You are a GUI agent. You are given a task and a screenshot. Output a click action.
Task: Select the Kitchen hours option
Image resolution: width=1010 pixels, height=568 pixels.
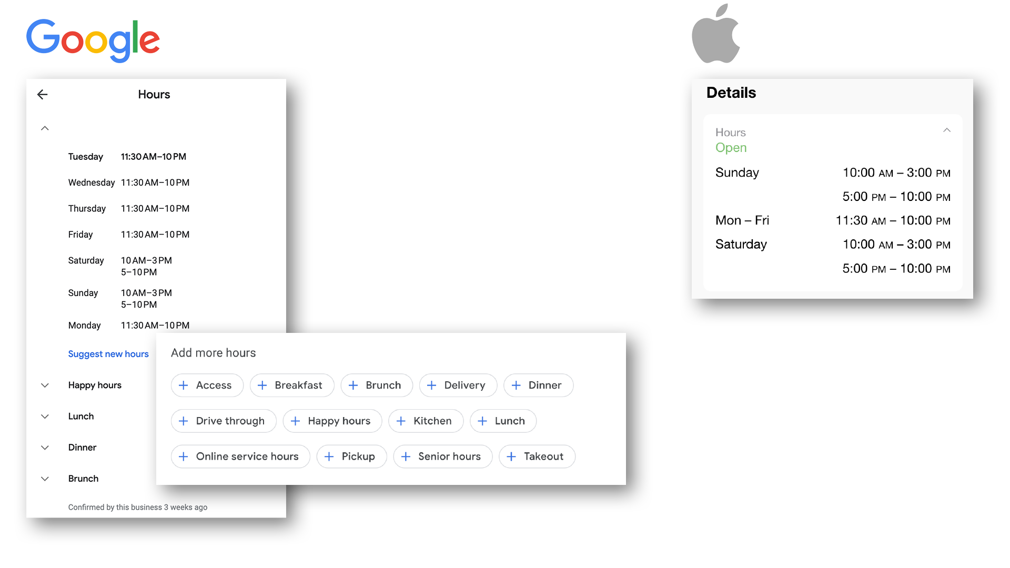pyautogui.click(x=425, y=421)
